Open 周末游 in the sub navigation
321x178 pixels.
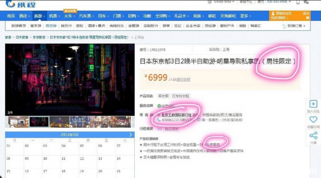coord(36,26)
